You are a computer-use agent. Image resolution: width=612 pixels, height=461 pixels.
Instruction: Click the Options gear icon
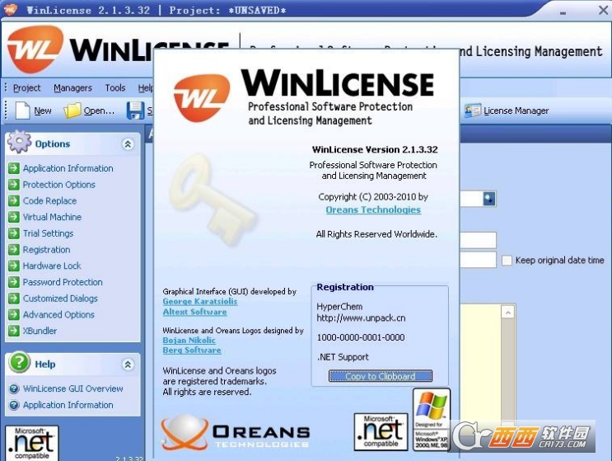coord(19,142)
